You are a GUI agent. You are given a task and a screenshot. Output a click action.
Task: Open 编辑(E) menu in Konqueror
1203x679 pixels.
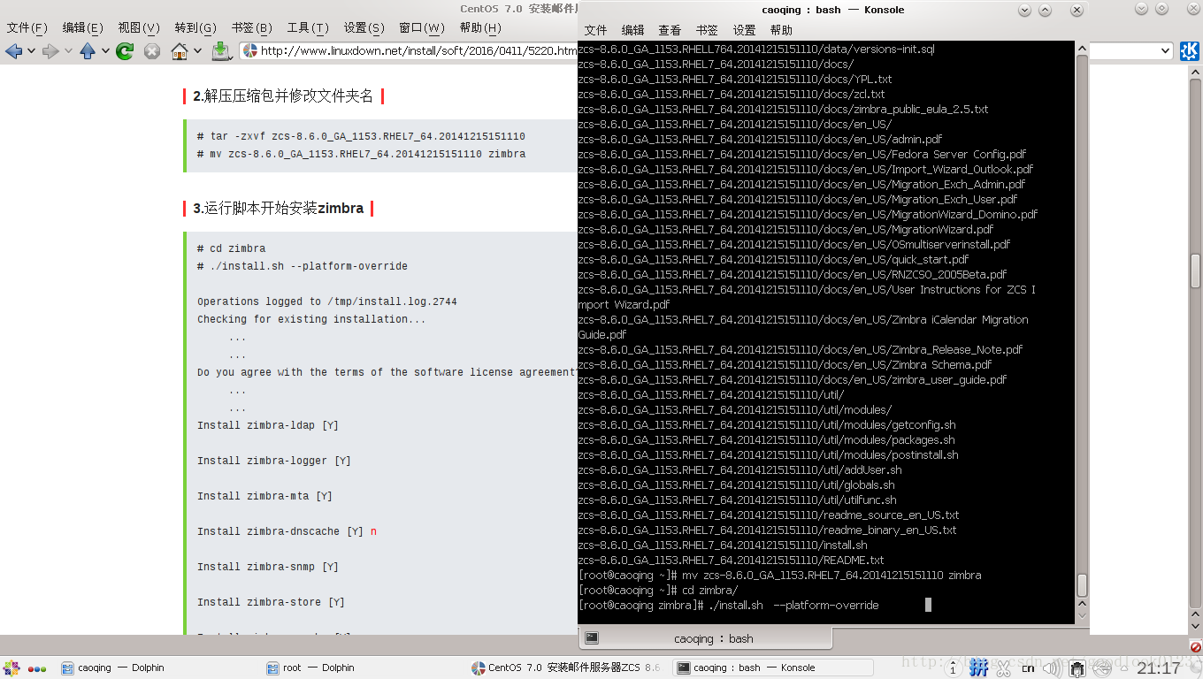coord(83,28)
